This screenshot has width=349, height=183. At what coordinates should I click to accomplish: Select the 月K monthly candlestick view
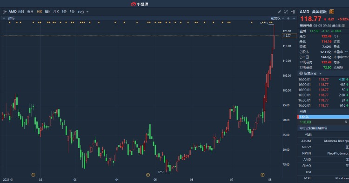click(x=56, y=12)
